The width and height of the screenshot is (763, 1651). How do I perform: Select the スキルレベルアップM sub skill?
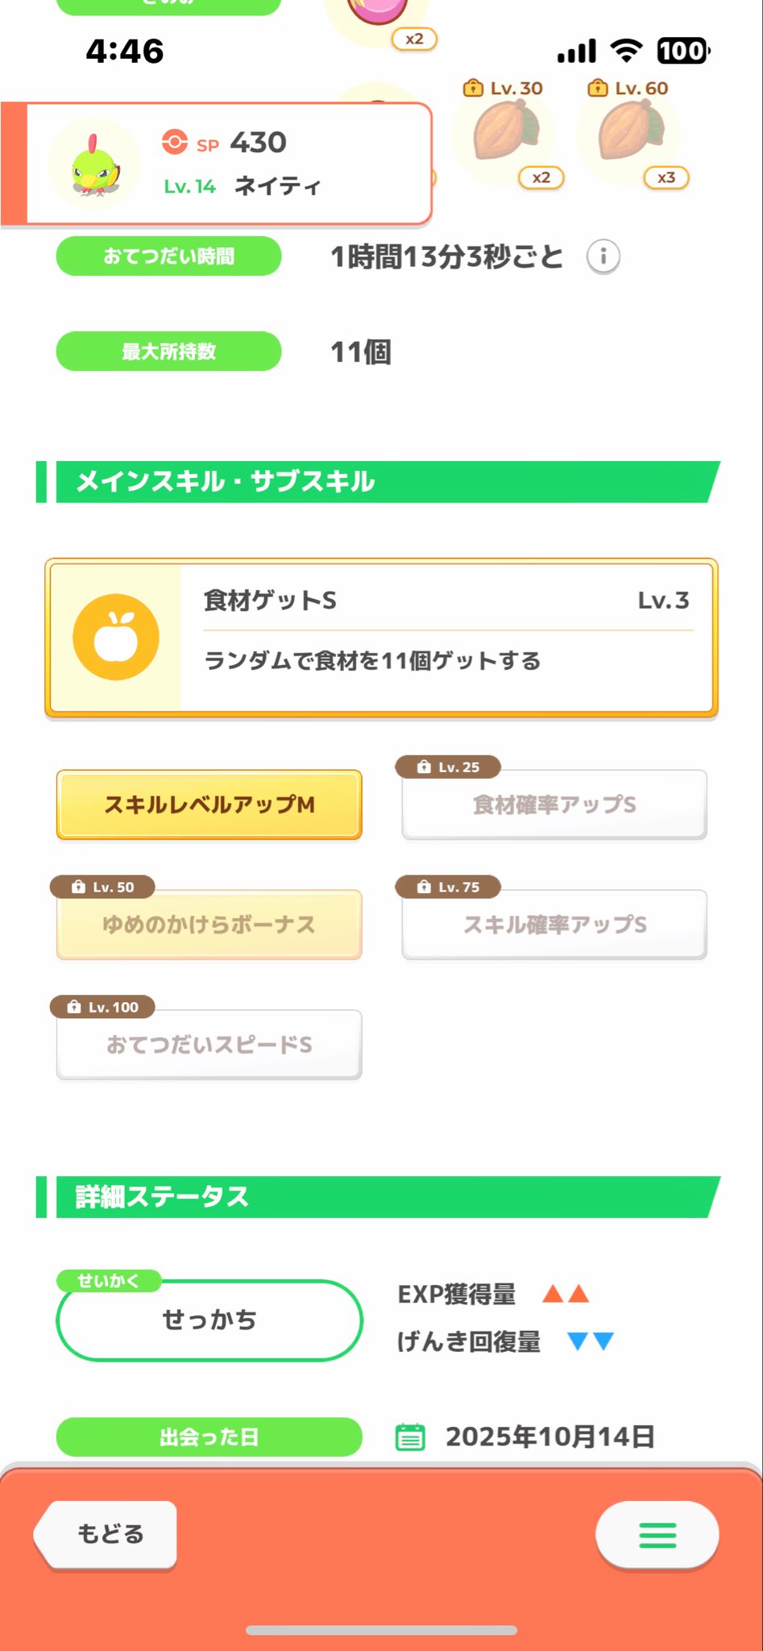pos(209,805)
